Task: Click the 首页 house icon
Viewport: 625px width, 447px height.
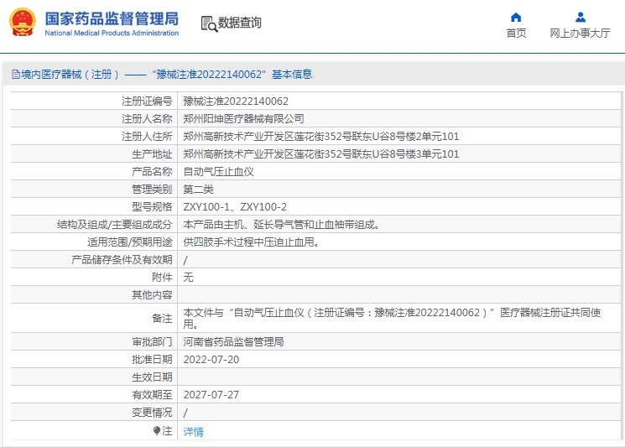Action: click(x=516, y=17)
